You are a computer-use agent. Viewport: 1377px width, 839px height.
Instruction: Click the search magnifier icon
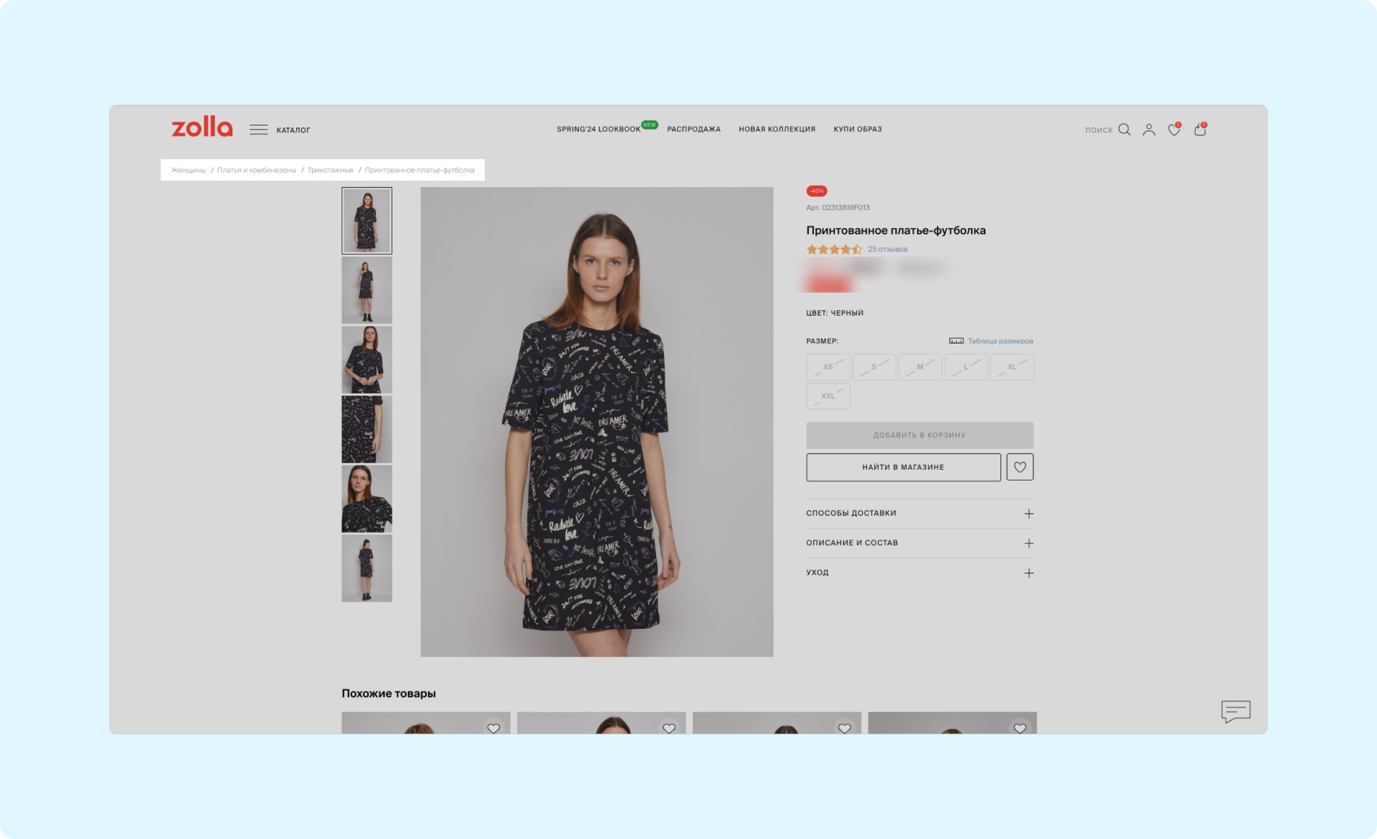click(x=1125, y=129)
